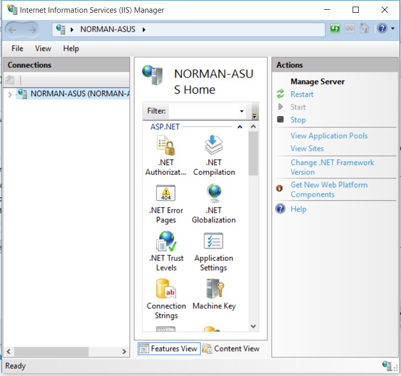Open .NET Authorization Rules feature icon

point(166,145)
